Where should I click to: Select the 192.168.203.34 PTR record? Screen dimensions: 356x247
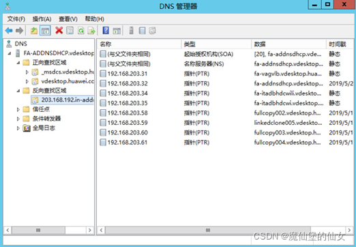click(x=128, y=93)
